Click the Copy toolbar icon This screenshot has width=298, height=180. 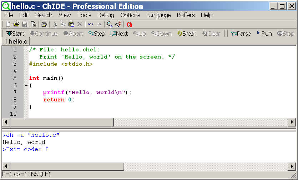coord(63,24)
